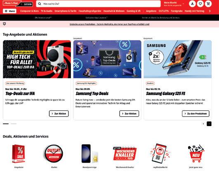Click the Angebote sale bag icon
Viewport: 219px width, 175px height.
coord(19,154)
